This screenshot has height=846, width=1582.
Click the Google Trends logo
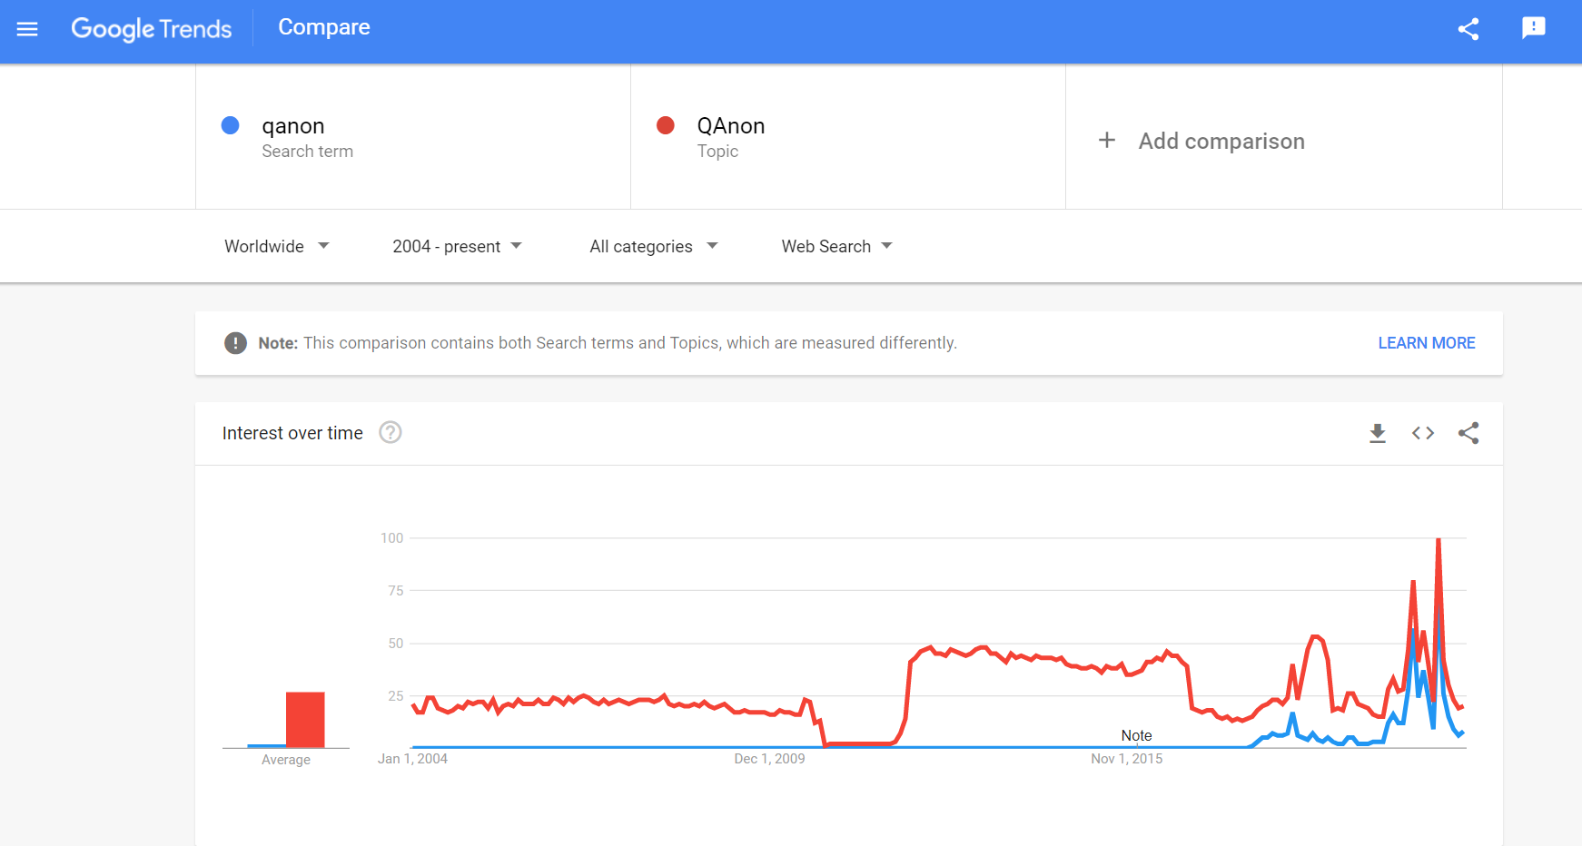(152, 29)
